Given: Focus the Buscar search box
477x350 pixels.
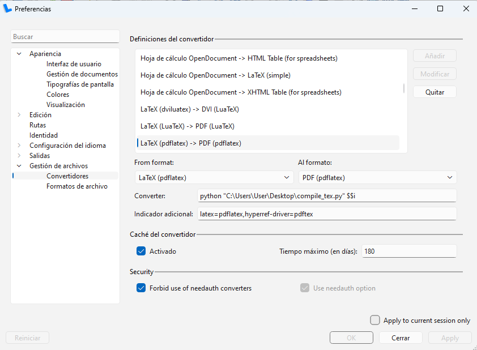Looking at the screenshot, I should pos(65,37).
